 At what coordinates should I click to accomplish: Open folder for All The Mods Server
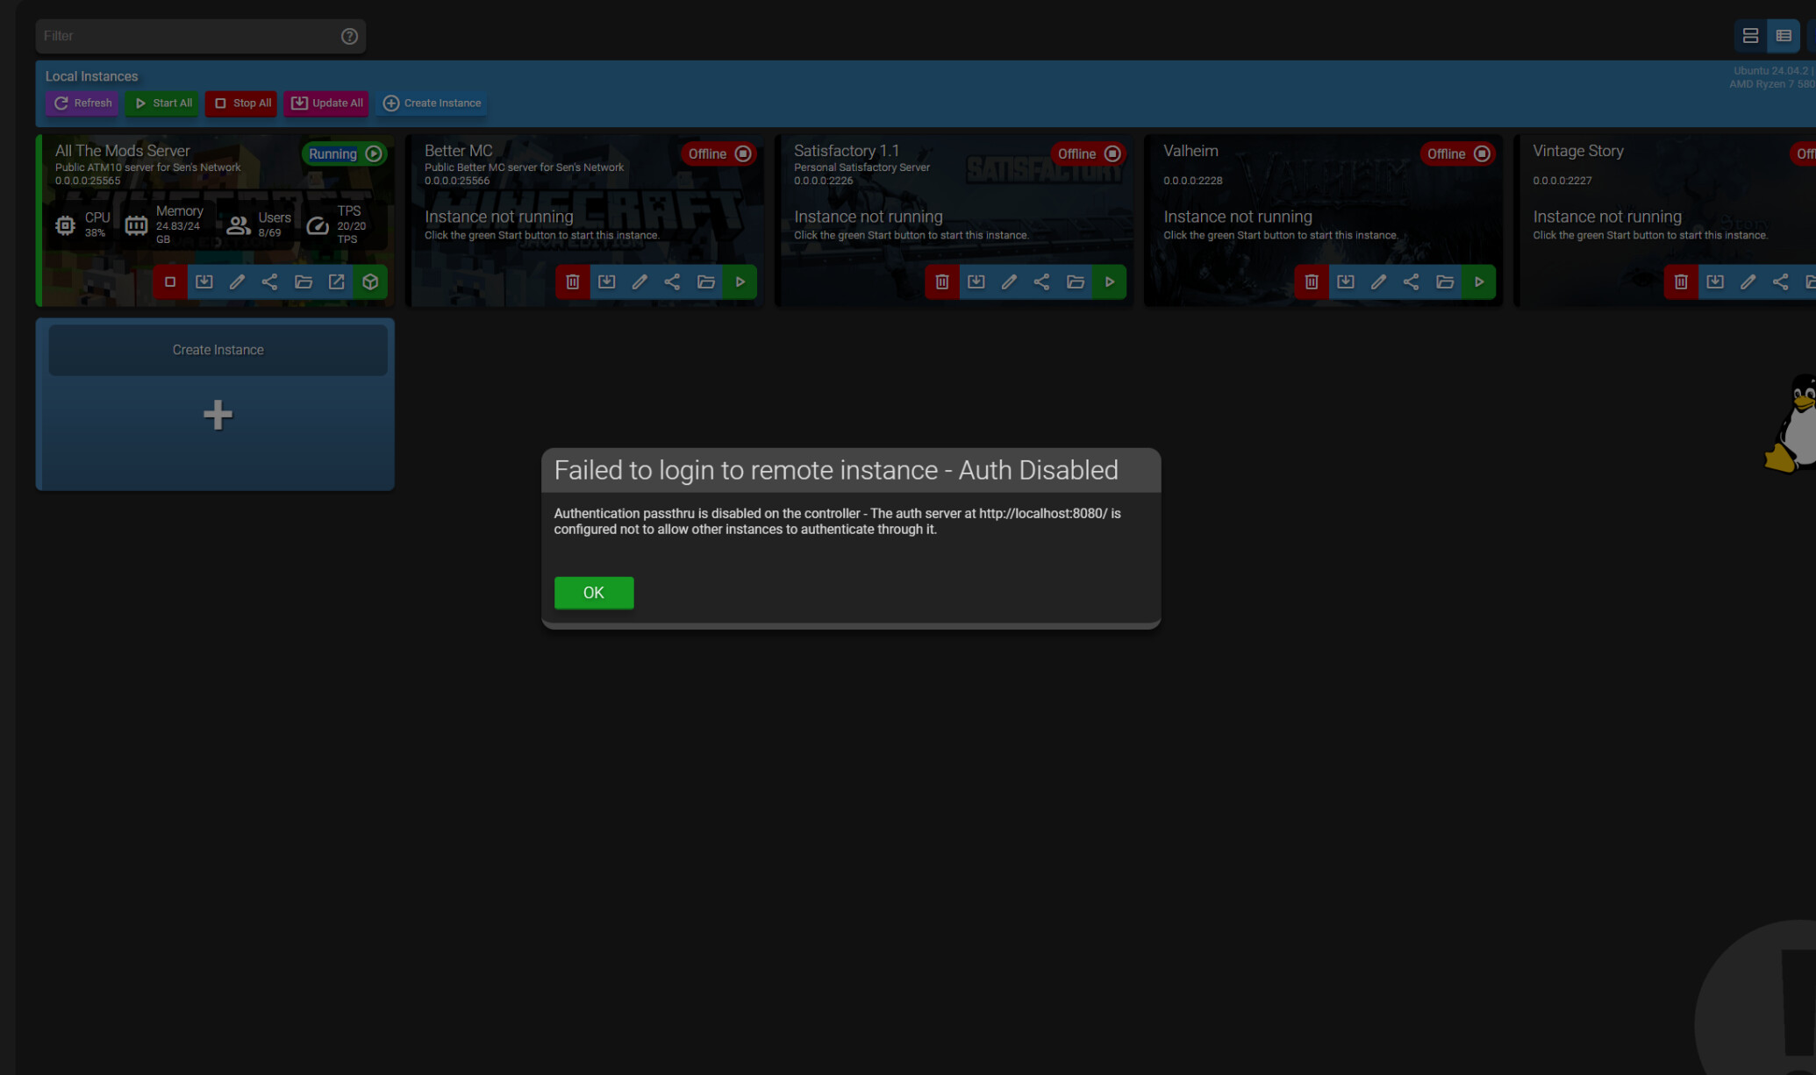click(304, 282)
